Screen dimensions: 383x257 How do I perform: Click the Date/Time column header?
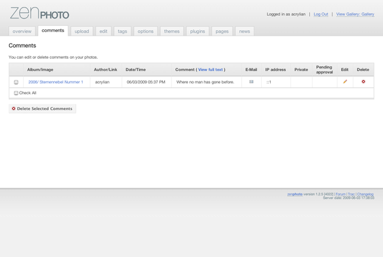(135, 70)
